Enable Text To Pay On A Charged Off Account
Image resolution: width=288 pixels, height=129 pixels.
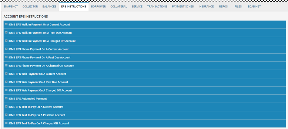(x=6, y=123)
